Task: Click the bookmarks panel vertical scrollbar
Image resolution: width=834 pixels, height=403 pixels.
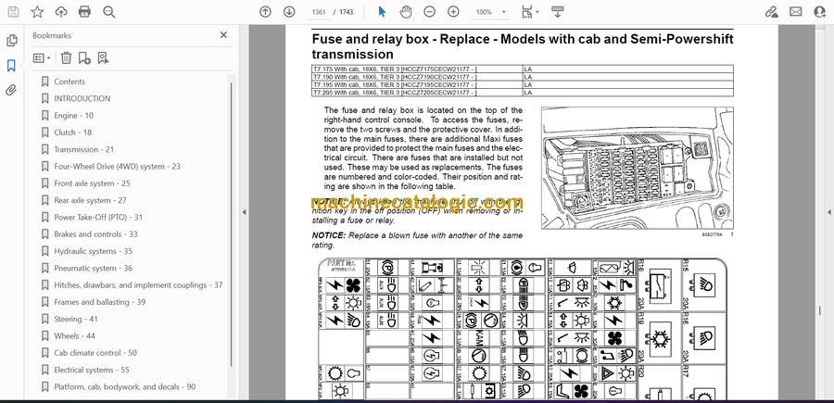Action: pyautogui.click(x=232, y=223)
